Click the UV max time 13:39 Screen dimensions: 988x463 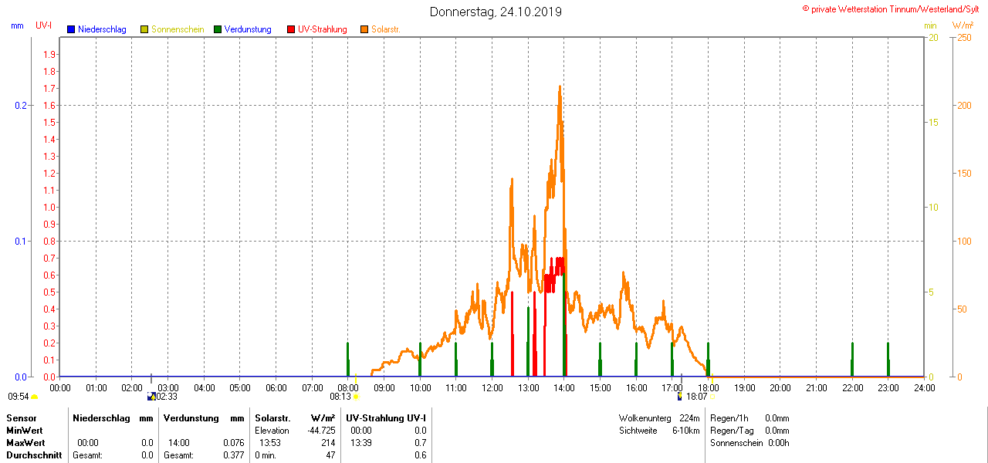pos(360,443)
